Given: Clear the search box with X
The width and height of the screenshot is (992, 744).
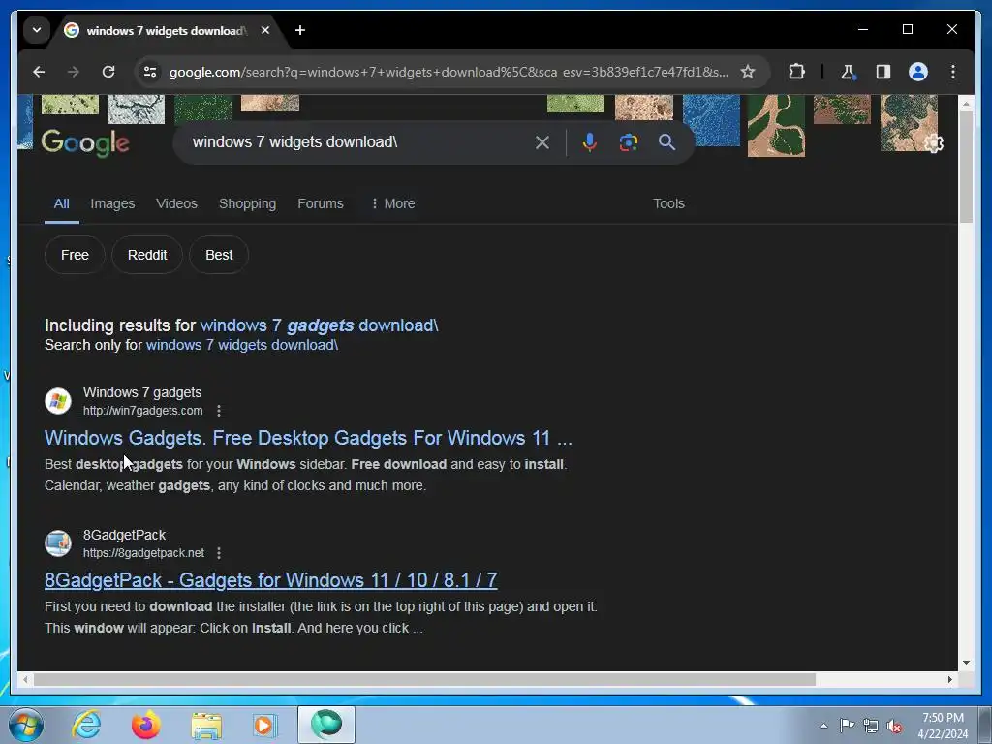Looking at the screenshot, I should tap(542, 142).
